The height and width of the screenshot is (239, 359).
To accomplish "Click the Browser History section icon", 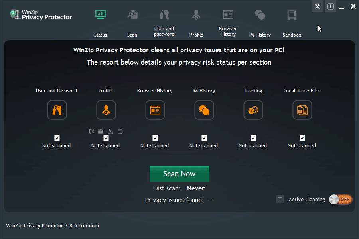I will [155, 110].
